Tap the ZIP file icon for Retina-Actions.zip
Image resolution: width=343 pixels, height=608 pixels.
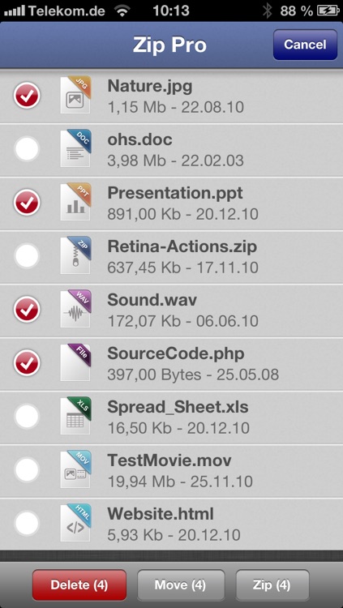[x=75, y=255]
